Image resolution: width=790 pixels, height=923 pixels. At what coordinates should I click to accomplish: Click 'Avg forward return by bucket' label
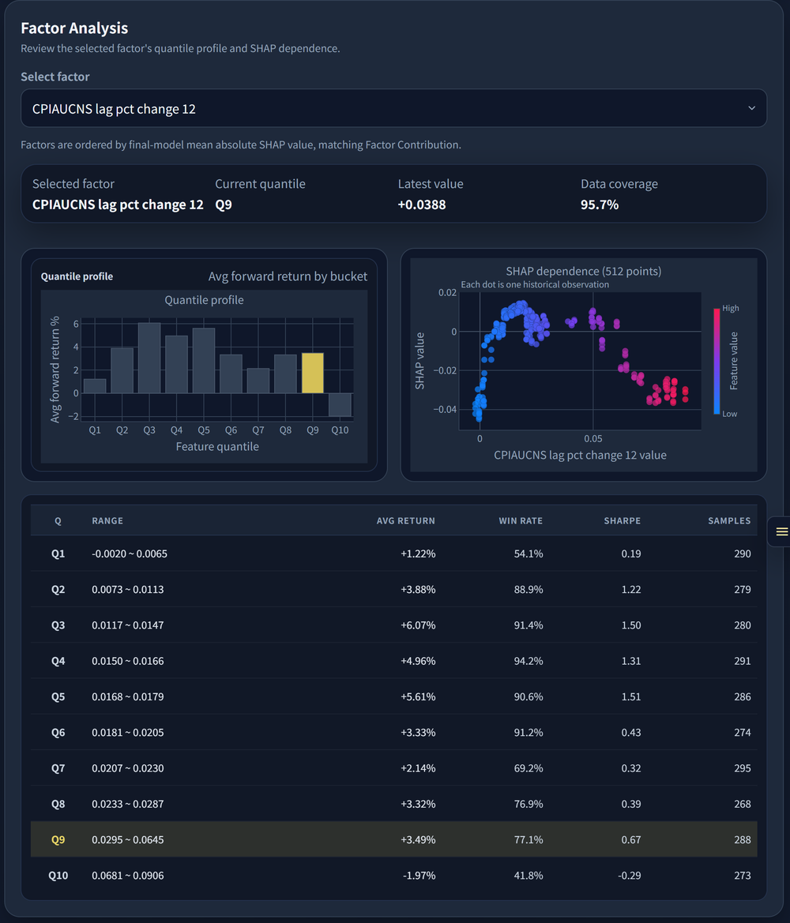point(288,276)
